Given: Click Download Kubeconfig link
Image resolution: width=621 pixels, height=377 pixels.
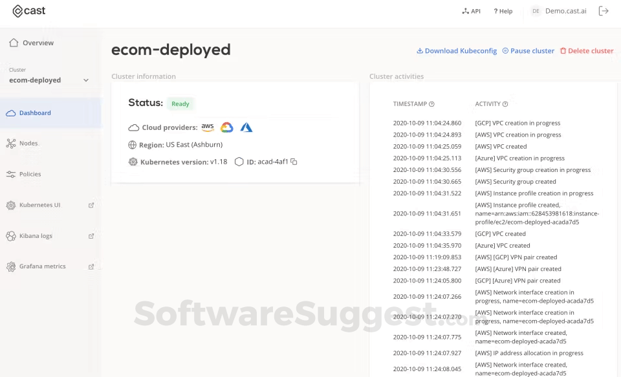Looking at the screenshot, I should click(x=457, y=51).
